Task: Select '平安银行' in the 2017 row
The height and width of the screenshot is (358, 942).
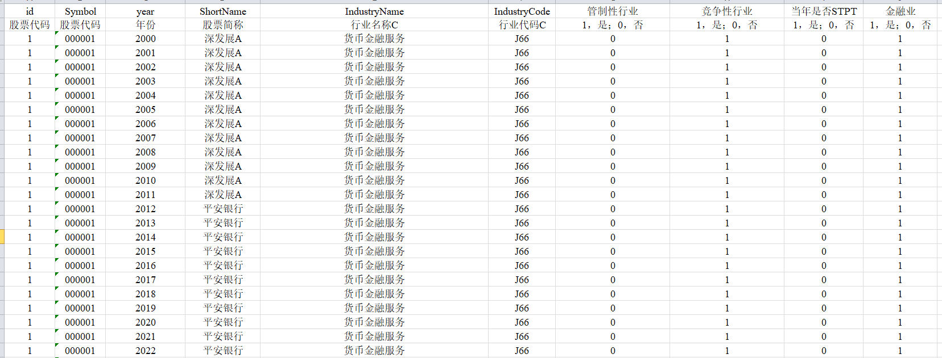Action: point(223,280)
